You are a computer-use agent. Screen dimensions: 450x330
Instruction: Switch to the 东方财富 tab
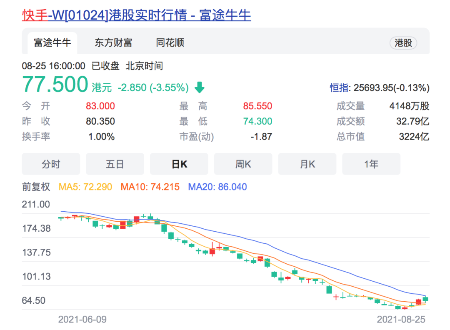[113, 43]
